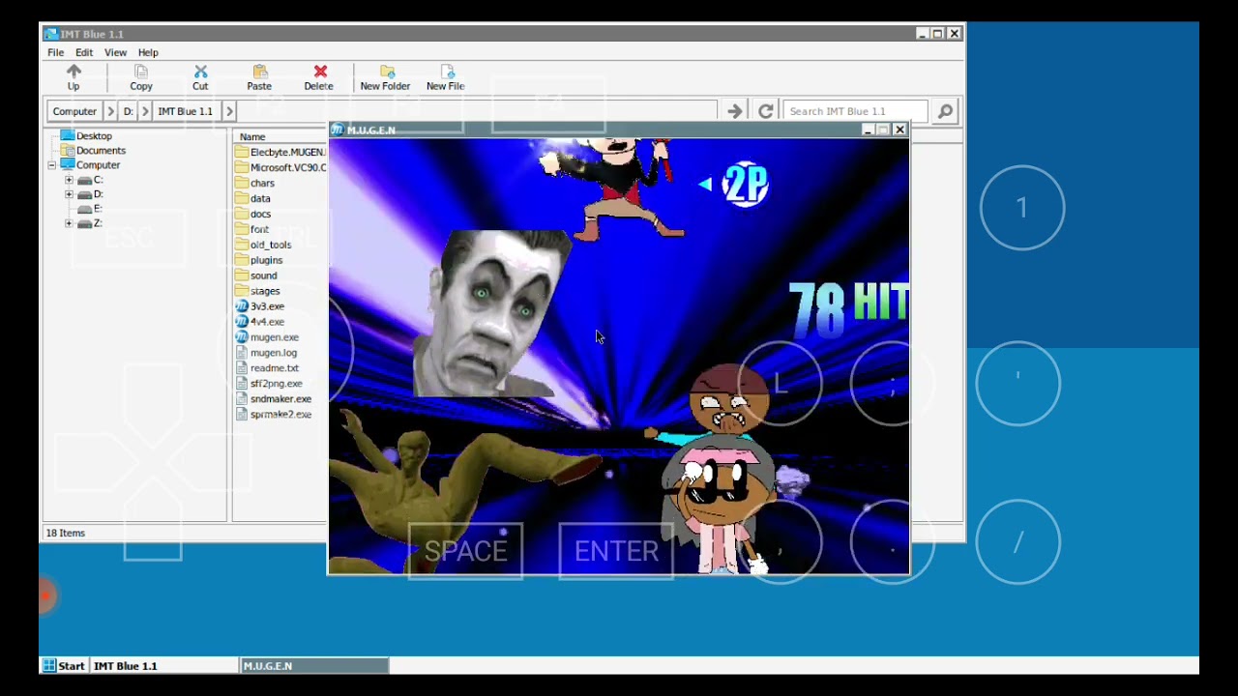
Task: Select the font folder icon
Action: (x=242, y=229)
